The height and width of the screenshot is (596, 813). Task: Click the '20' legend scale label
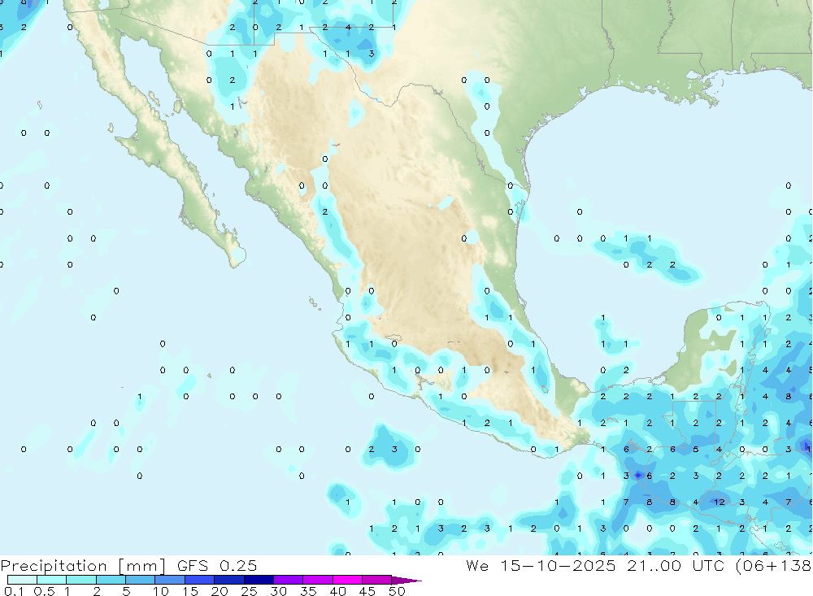(x=220, y=591)
